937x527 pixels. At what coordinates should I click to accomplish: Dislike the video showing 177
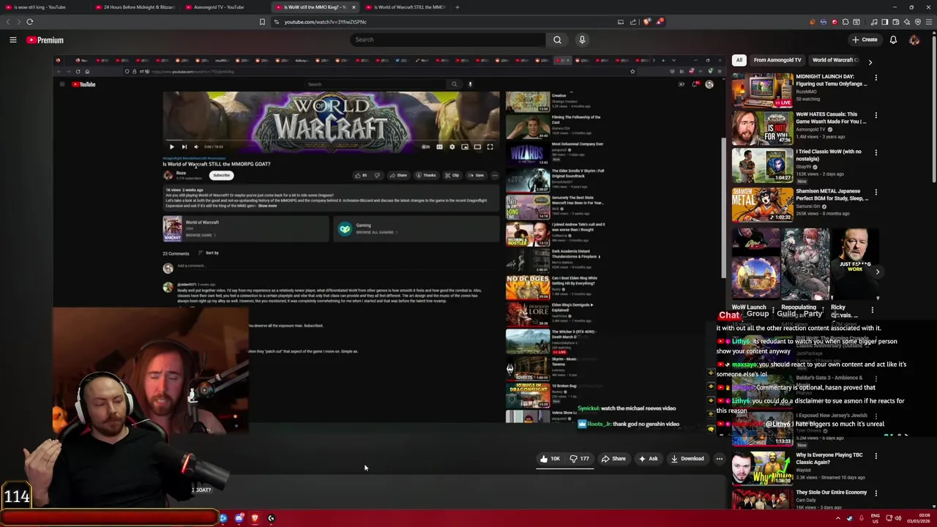click(x=579, y=459)
